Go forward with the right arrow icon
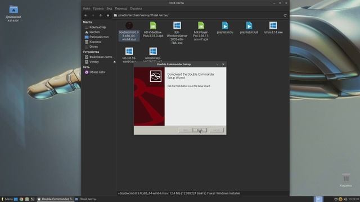Screen dimensions: 360x202 [x=93, y=15]
